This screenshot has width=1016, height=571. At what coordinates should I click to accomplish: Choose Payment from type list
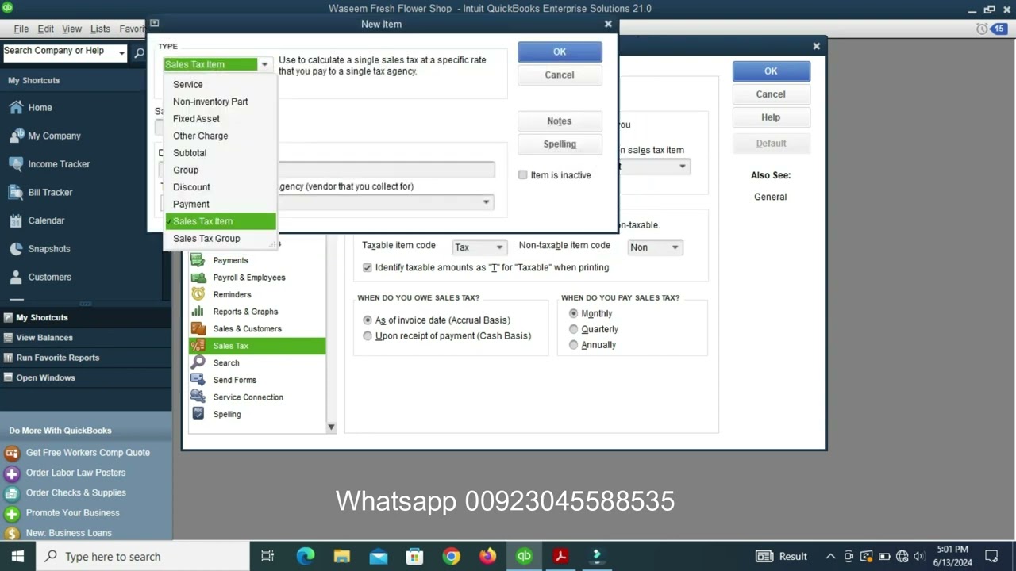[x=220, y=204]
